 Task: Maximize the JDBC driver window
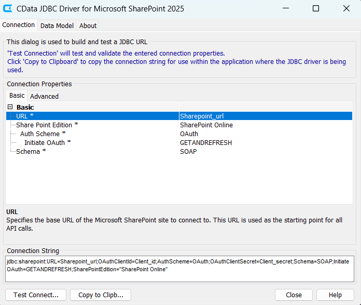tap(316, 9)
